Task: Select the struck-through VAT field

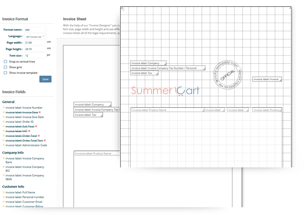Action: [16, 131]
